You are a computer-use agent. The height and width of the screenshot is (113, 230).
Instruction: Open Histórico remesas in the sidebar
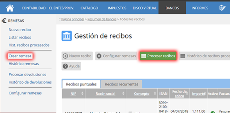coord(24,64)
